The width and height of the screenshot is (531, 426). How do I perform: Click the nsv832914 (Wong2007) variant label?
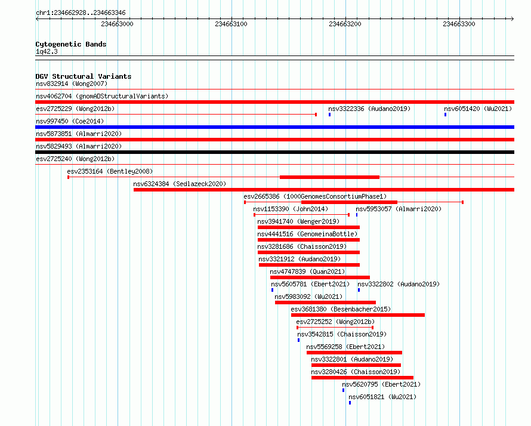pos(72,84)
